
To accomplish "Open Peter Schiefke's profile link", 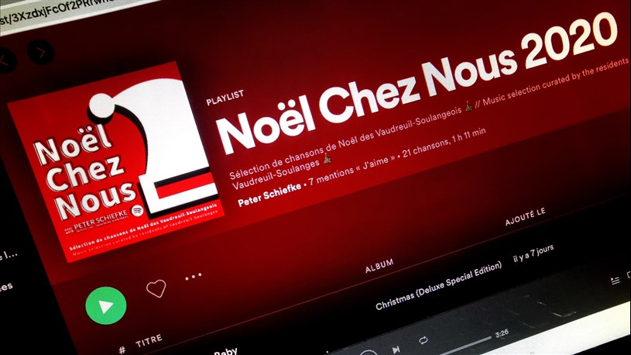I will coord(269,195).
